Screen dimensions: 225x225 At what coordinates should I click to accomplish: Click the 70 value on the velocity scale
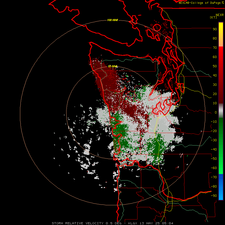215,48
